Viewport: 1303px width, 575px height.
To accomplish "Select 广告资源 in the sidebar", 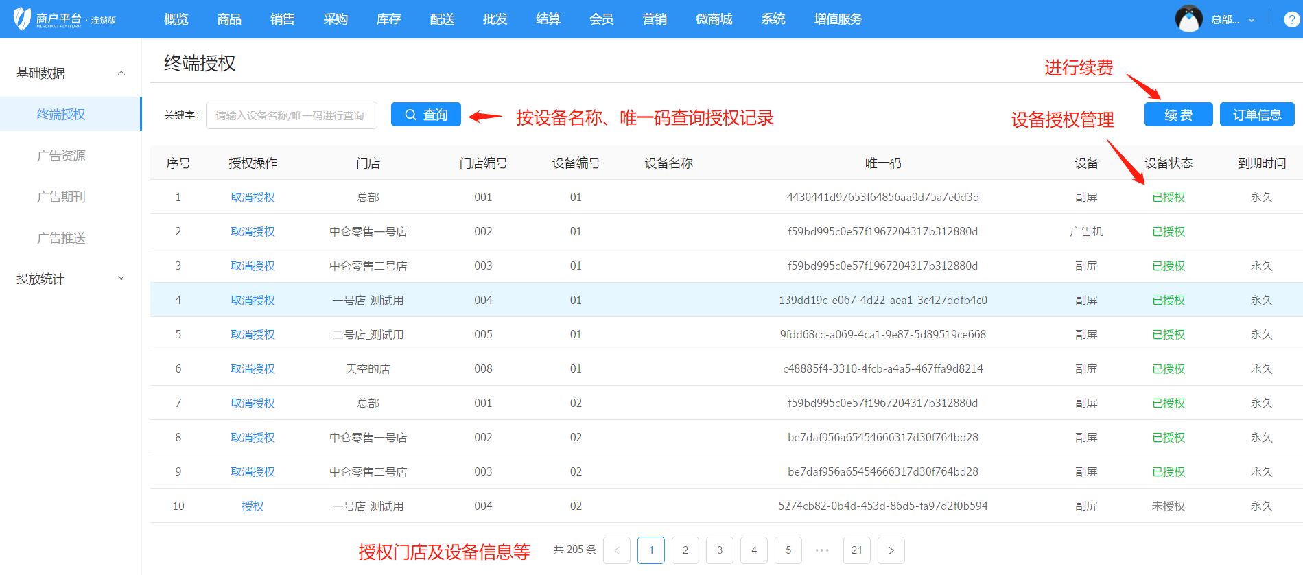I will pos(61,156).
